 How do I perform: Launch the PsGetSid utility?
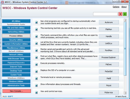coord(109,71)
